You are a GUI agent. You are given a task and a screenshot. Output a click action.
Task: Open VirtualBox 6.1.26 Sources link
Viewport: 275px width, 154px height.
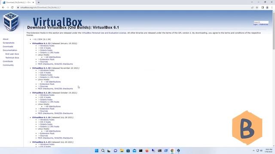click(43, 136)
